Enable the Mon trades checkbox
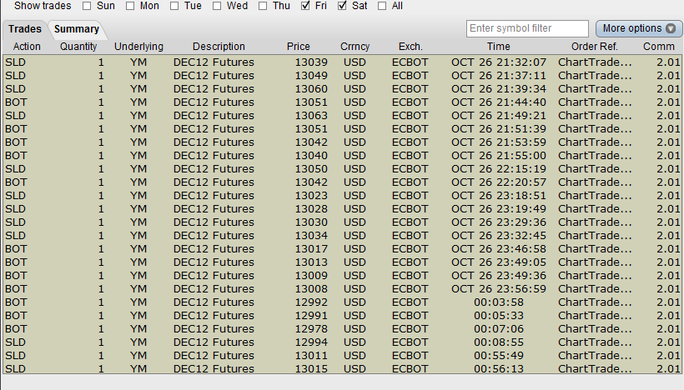This screenshot has height=390, width=684. pyautogui.click(x=130, y=6)
